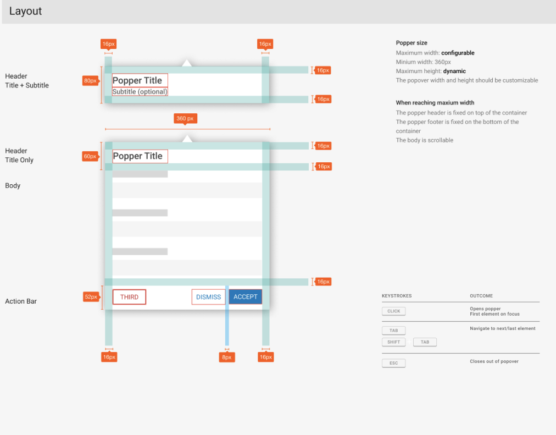The width and height of the screenshot is (556, 435).
Task: Select the CLICK keystroke key
Action: click(x=393, y=311)
